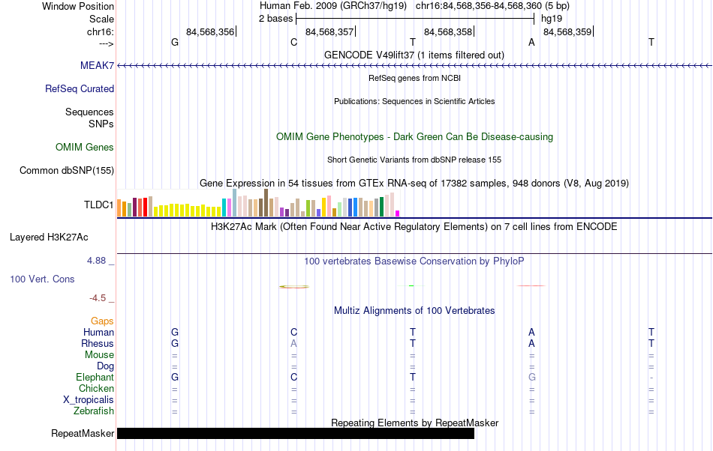Click the tall light blue bar in TLDC1 chart
713x451 pixels.
[235, 203]
